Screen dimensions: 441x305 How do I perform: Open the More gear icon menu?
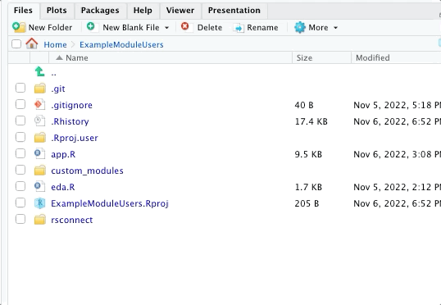pyautogui.click(x=300, y=27)
